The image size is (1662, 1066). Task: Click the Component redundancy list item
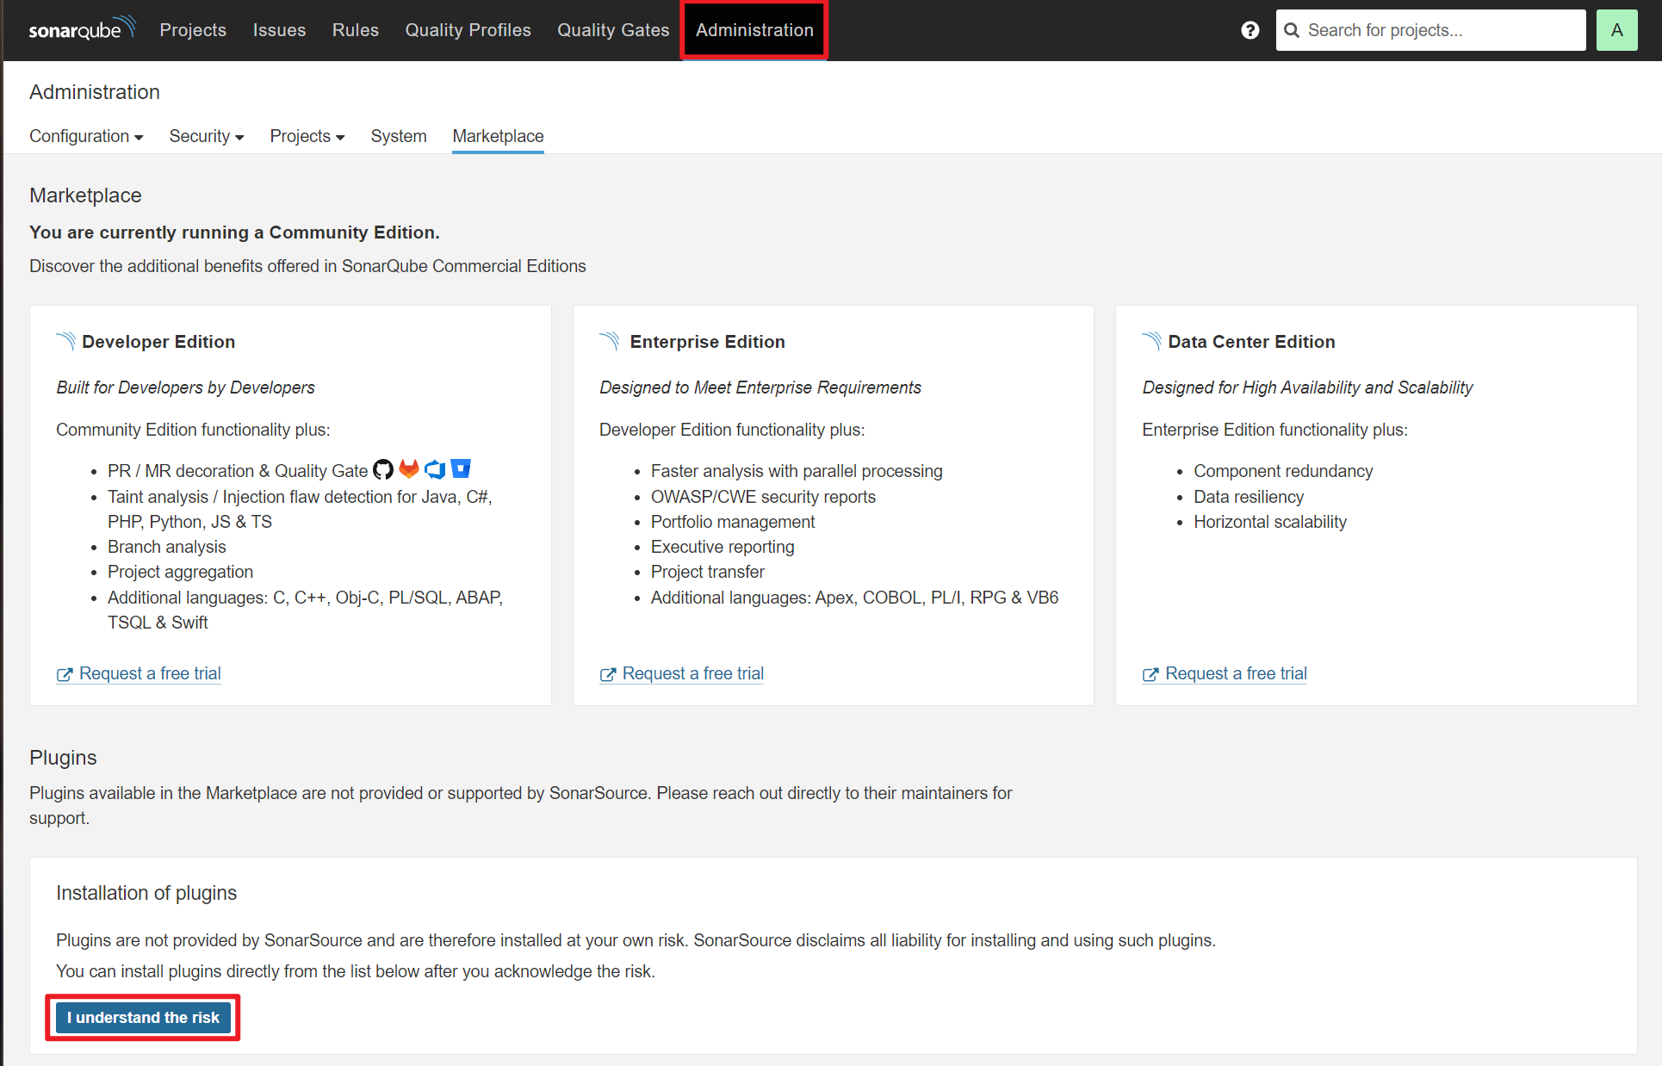[x=1283, y=471]
